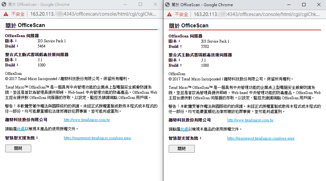Click version 3.1 value in left window
The image size is (326, 181).
(40, 60)
